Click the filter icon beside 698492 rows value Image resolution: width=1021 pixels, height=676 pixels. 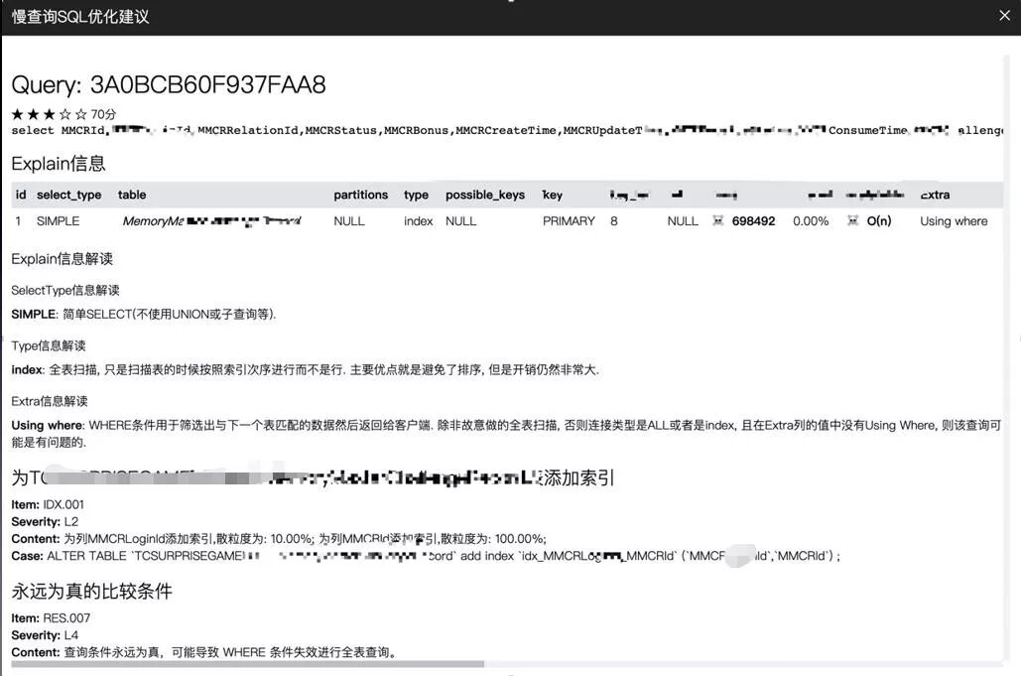717,220
